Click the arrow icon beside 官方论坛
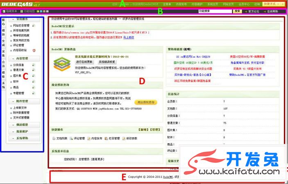 246,11
